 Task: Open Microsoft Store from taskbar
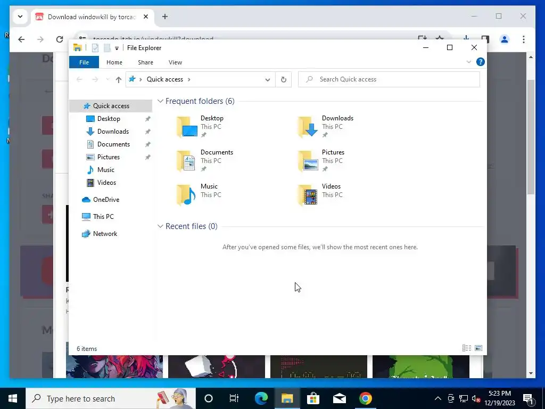(x=313, y=398)
